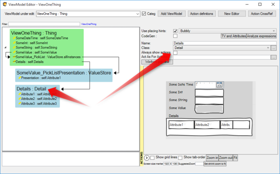
Task: Open Action definitions
Action: (x=201, y=14)
